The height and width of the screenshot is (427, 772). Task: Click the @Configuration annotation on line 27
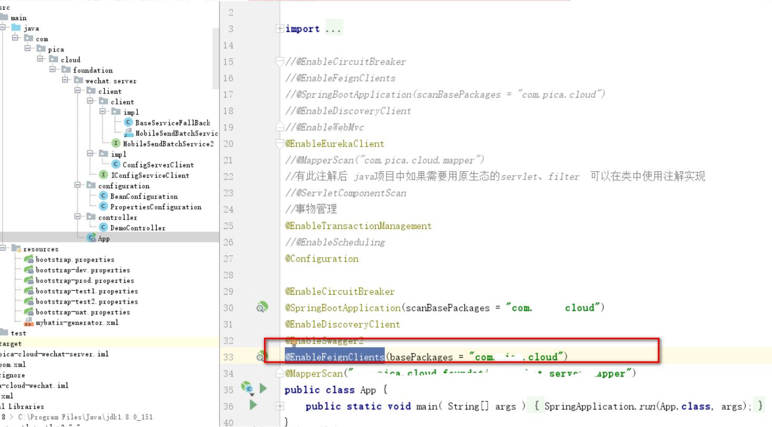point(322,258)
